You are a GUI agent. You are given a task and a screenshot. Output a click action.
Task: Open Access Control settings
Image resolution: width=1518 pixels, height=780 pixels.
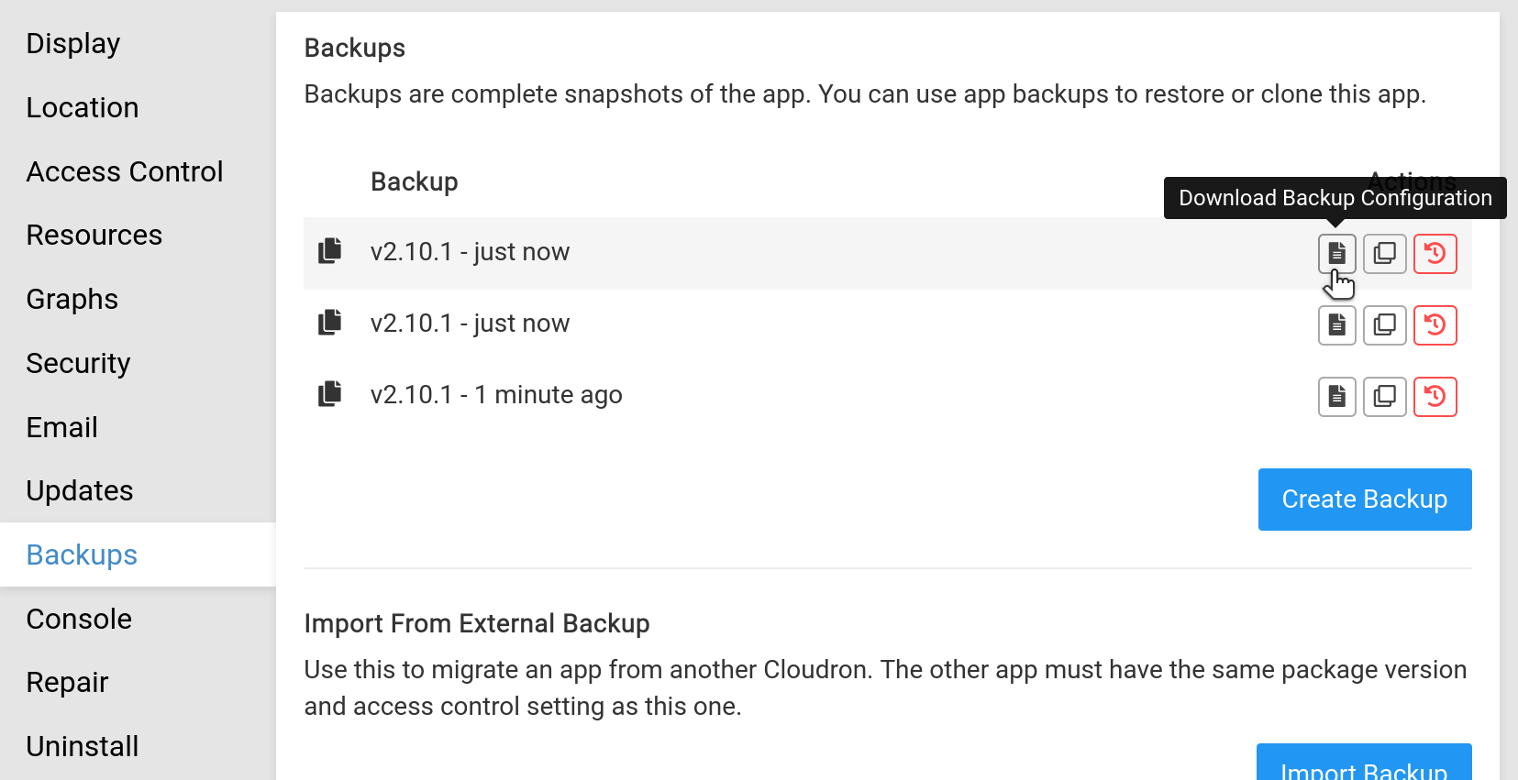pos(125,172)
